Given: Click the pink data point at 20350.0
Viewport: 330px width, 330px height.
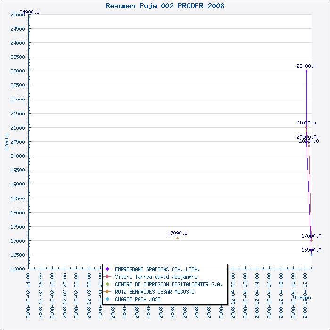Looking at the screenshot, I should pos(309,146).
